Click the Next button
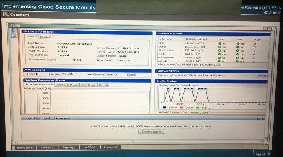Image resolution: width=283 pixels, height=157 pixels. pos(263,154)
